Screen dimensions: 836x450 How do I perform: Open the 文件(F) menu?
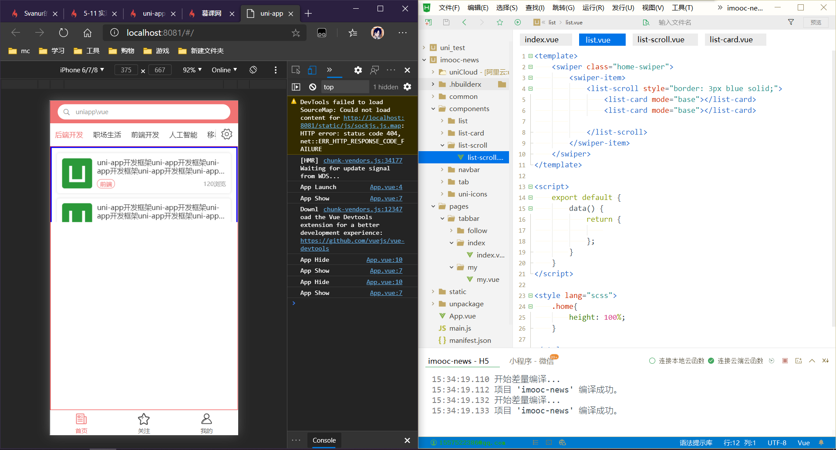(x=449, y=7)
